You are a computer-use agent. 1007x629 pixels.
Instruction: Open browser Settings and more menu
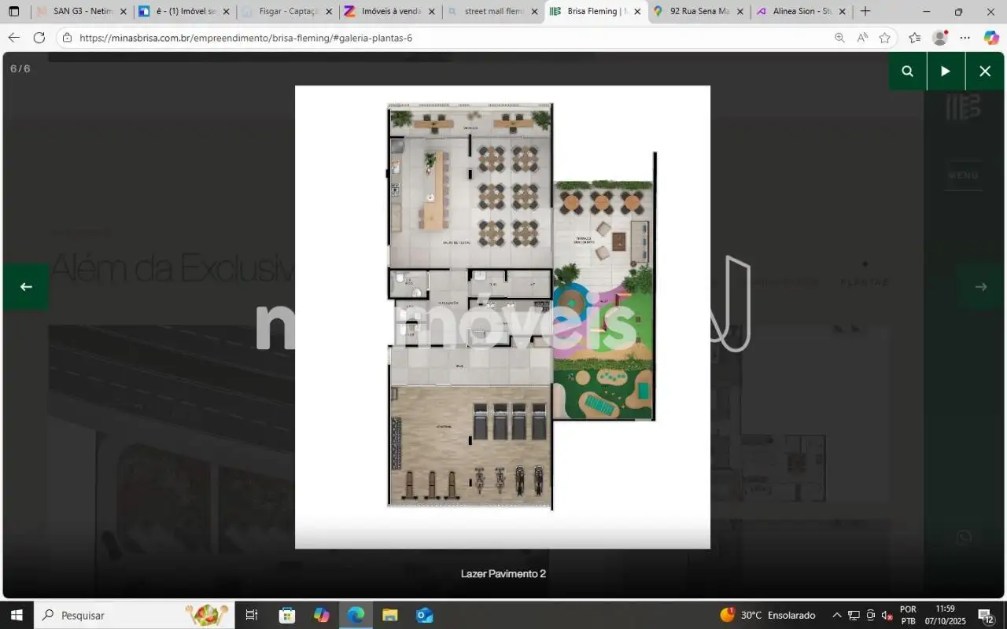965,38
